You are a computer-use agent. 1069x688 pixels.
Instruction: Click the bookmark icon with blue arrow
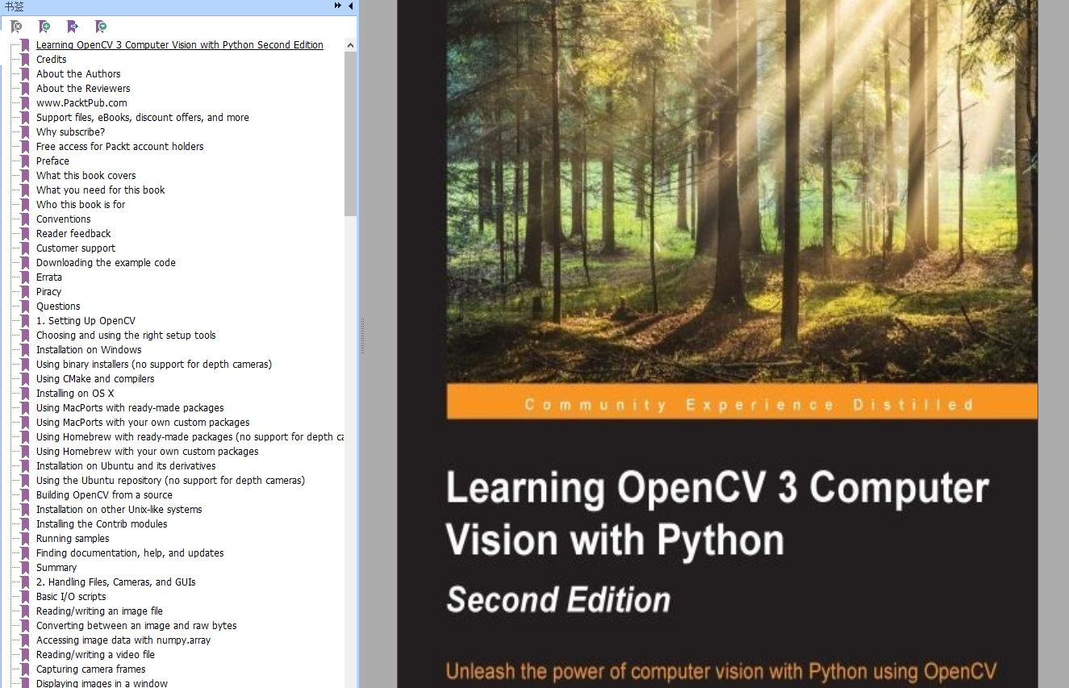click(73, 27)
